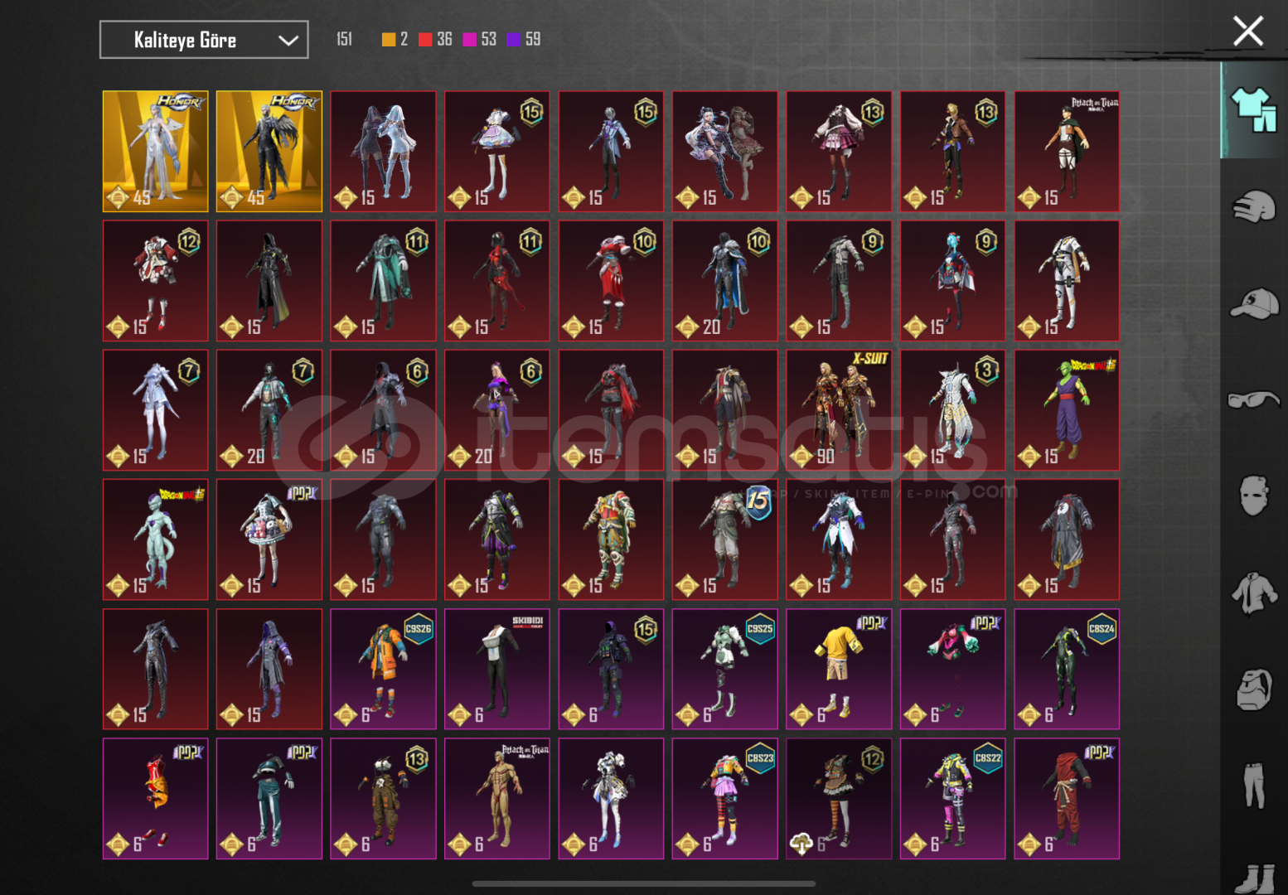Screen dimensions: 1288x895
Task: Switch to the backpack category icon
Action: (x=1253, y=689)
